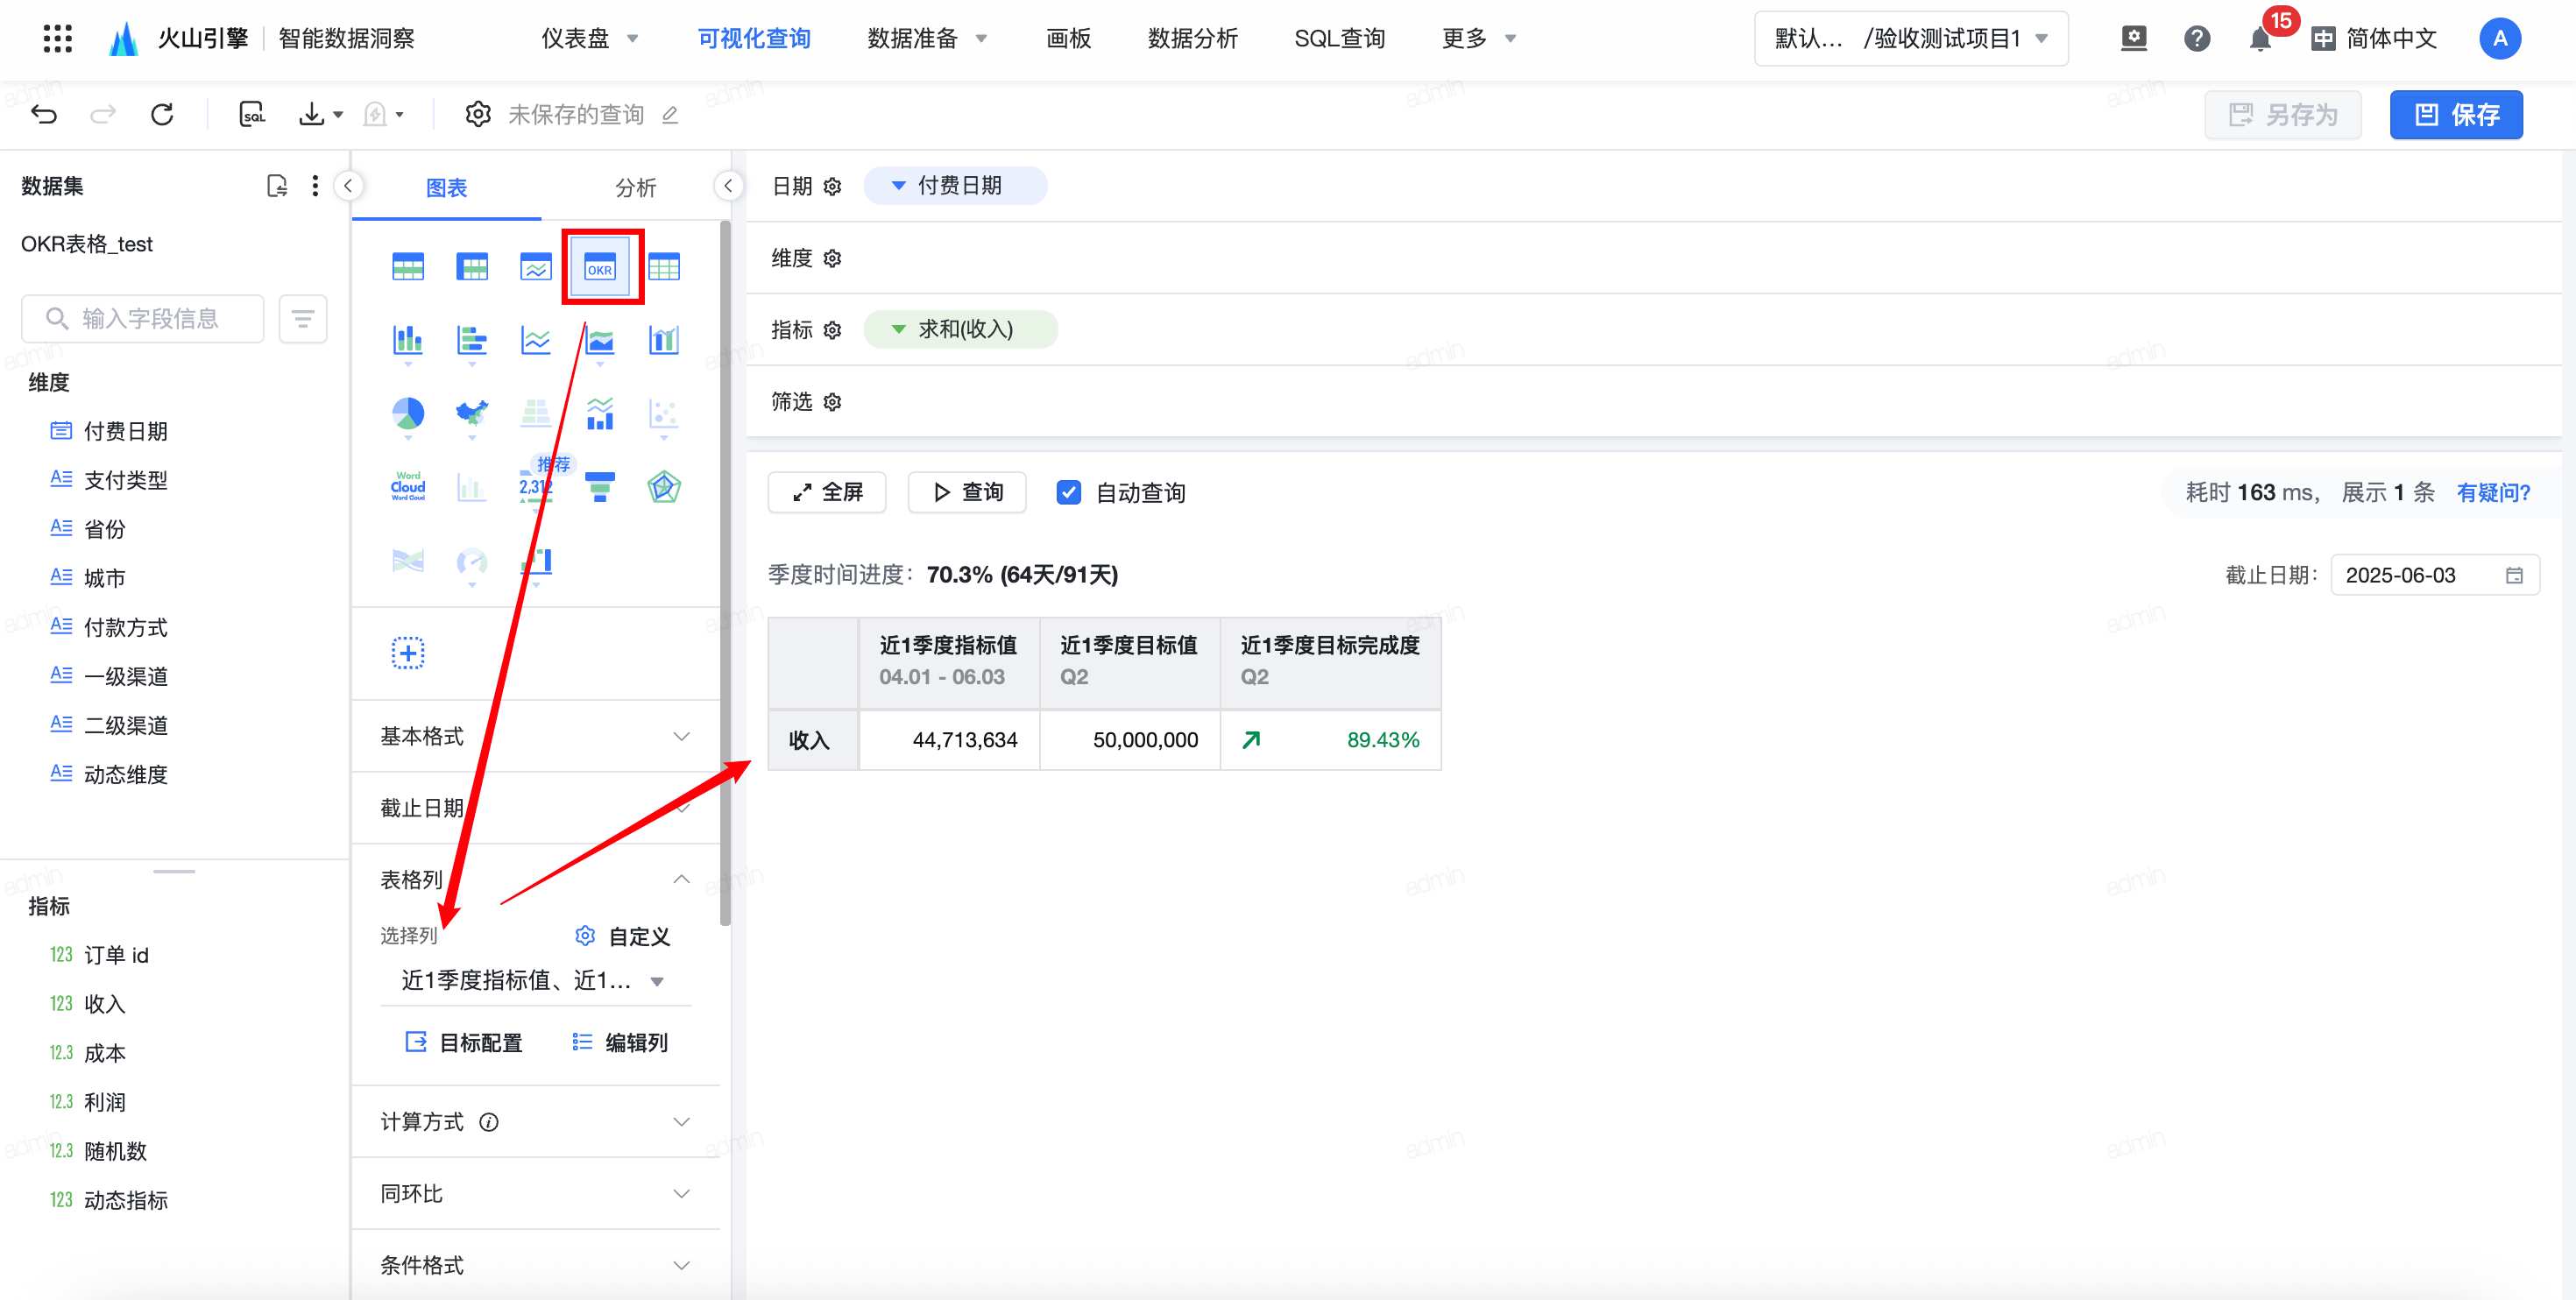The image size is (2576, 1300).
Task: Open the 仪表盘 menu
Action: (590, 39)
